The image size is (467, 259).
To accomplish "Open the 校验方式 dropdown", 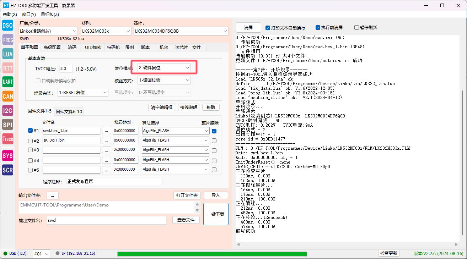I will tap(164, 80).
